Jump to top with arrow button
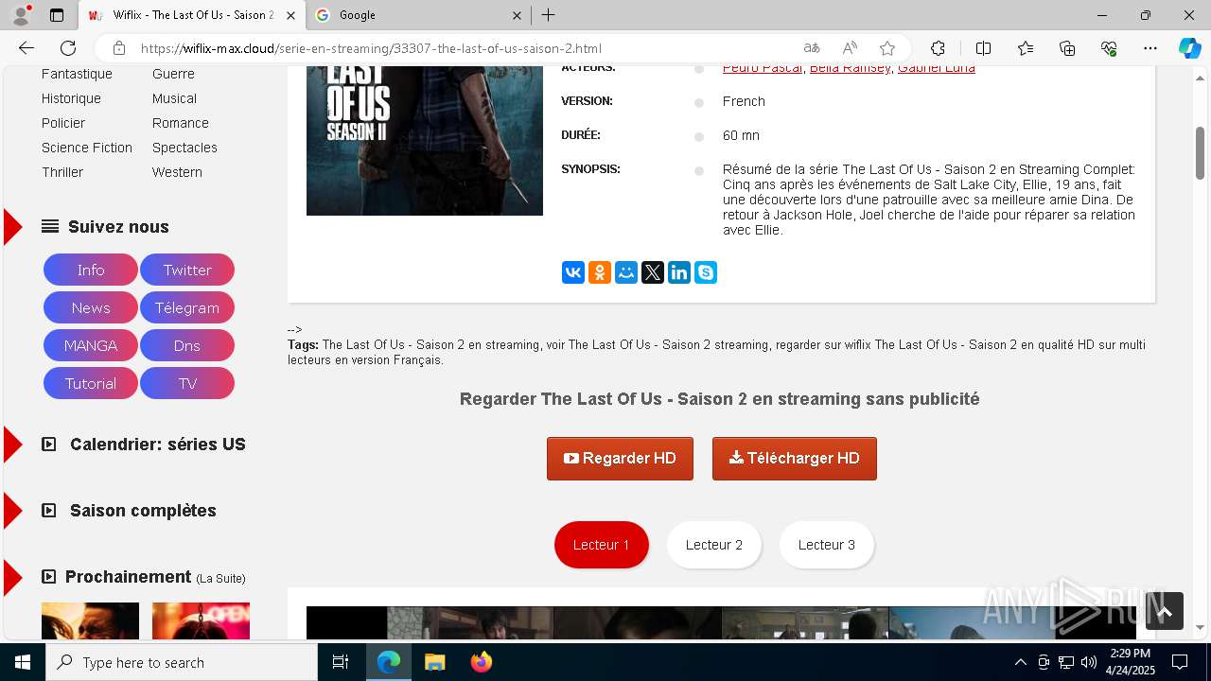 click(1165, 611)
